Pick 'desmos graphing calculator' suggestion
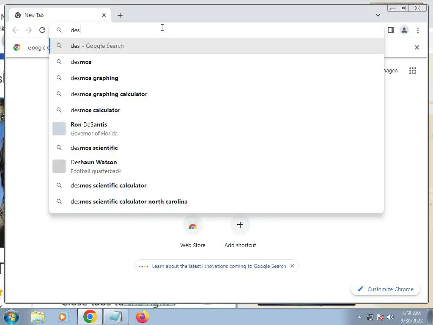 216,94
